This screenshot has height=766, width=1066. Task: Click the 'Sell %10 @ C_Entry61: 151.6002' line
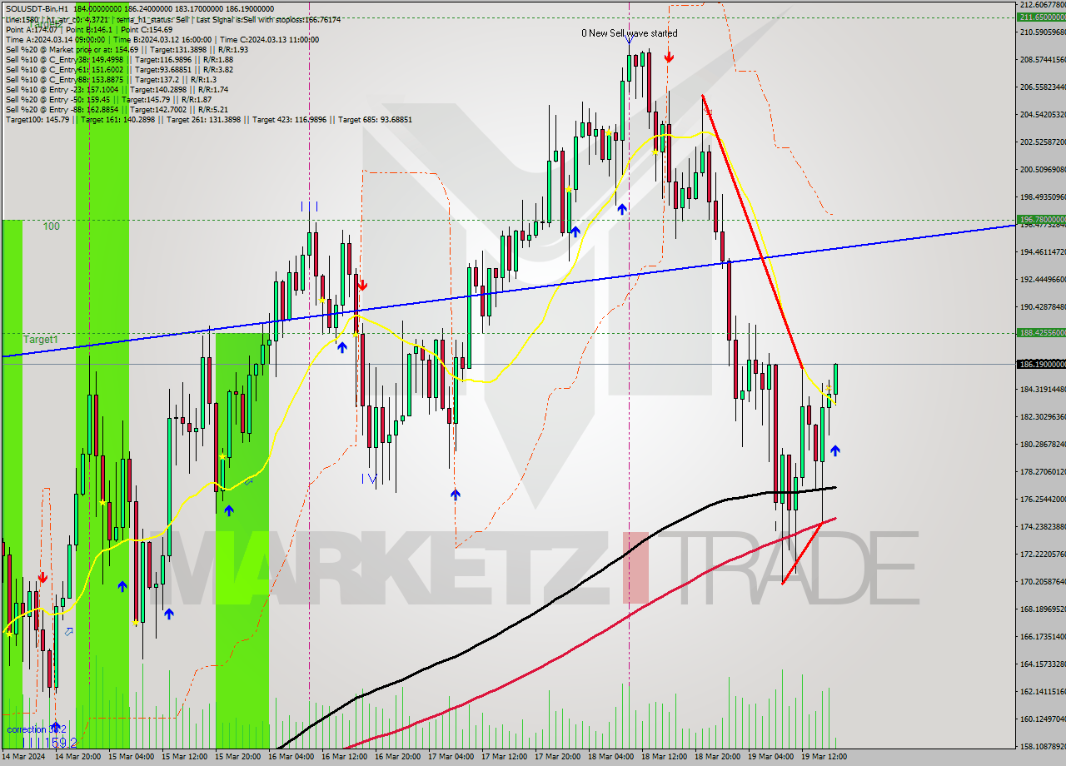(x=119, y=69)
